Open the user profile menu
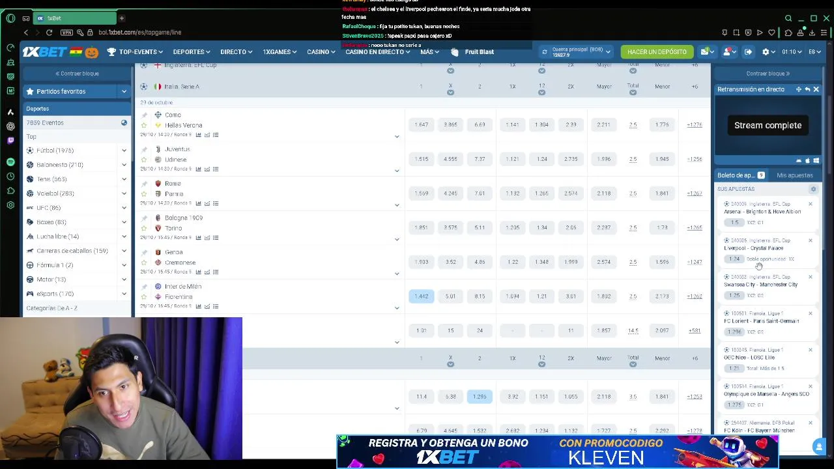This screenshot has height=469, width=834. tap(729, 51)
